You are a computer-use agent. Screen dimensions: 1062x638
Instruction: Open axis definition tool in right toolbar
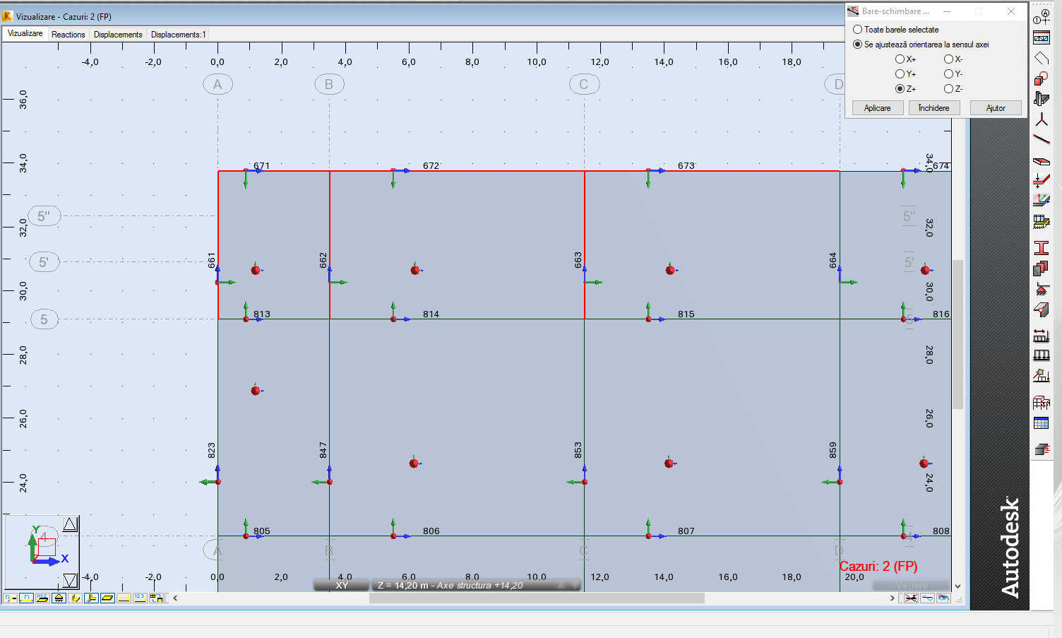coord(1042,16)
